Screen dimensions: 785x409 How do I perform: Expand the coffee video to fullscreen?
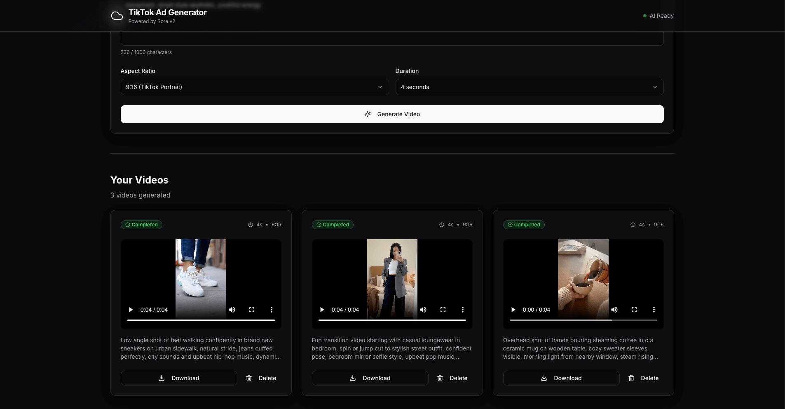(x=634, y=310)
